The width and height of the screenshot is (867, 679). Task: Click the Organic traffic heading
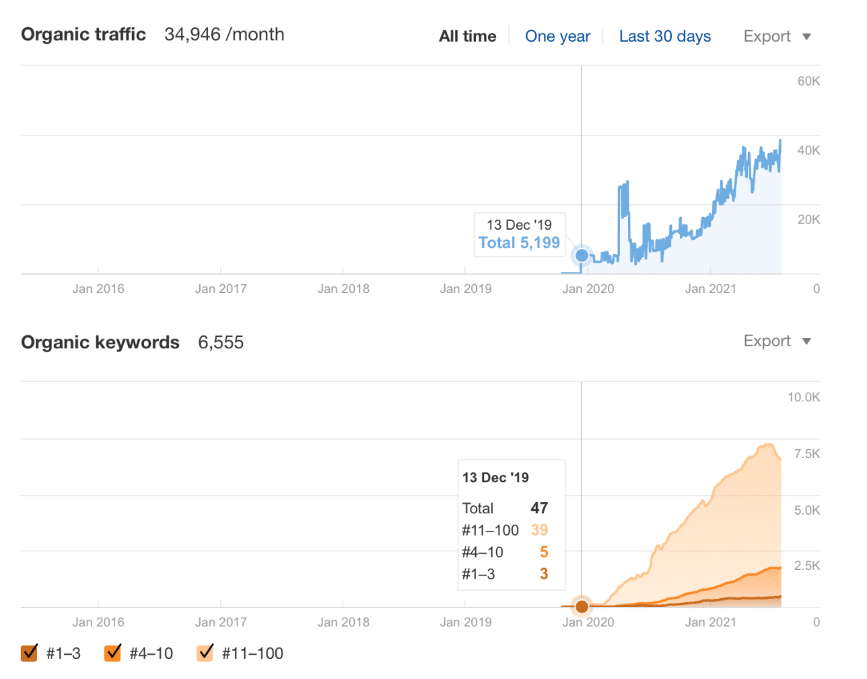pyautogui.click(x=83, y=34)
